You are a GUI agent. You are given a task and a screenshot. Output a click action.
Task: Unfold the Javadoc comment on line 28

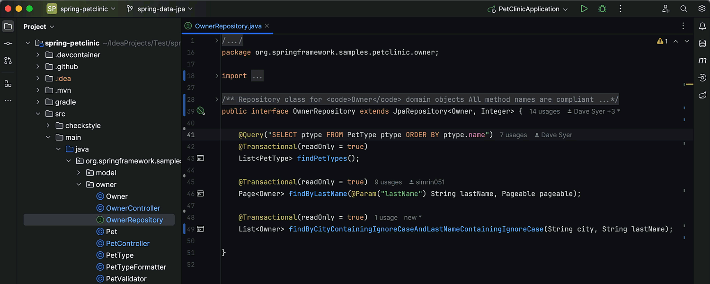(217, 99)
